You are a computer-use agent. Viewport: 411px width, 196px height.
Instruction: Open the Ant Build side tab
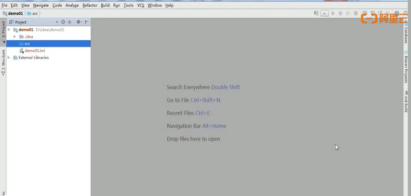pos(406,102)
